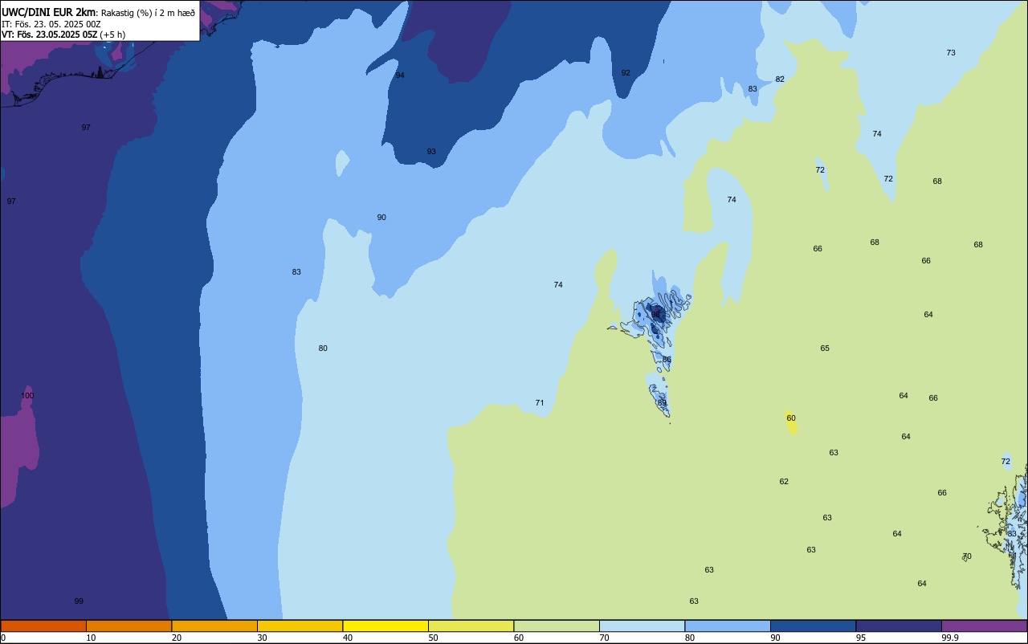
Task: Click the map value 71
Action: [540, 403]
